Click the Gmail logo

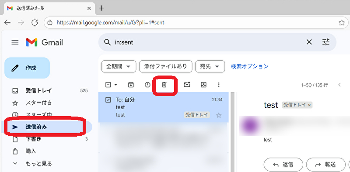click(x=45, y=42)
